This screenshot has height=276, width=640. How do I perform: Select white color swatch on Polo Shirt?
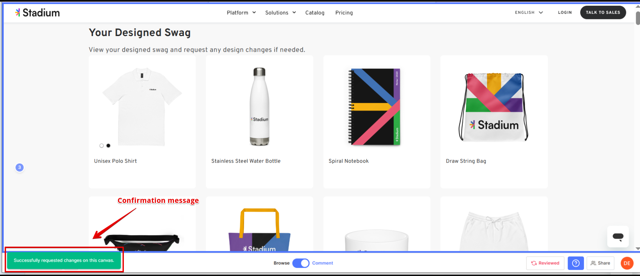point(101,146)
